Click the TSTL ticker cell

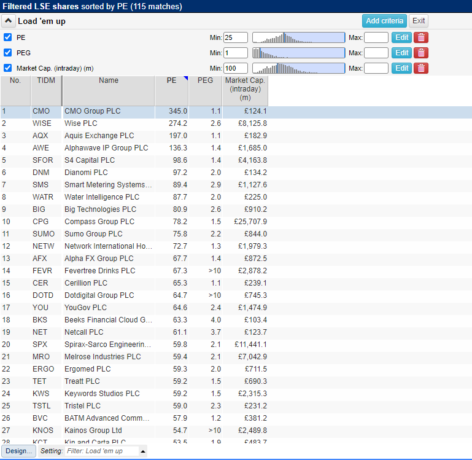tap(46, 406)
